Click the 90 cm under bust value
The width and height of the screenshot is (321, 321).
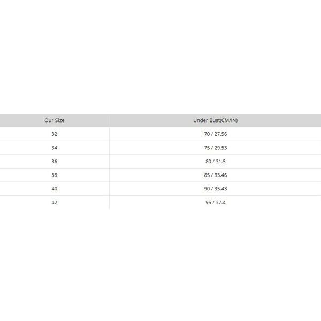pos(207,189)
